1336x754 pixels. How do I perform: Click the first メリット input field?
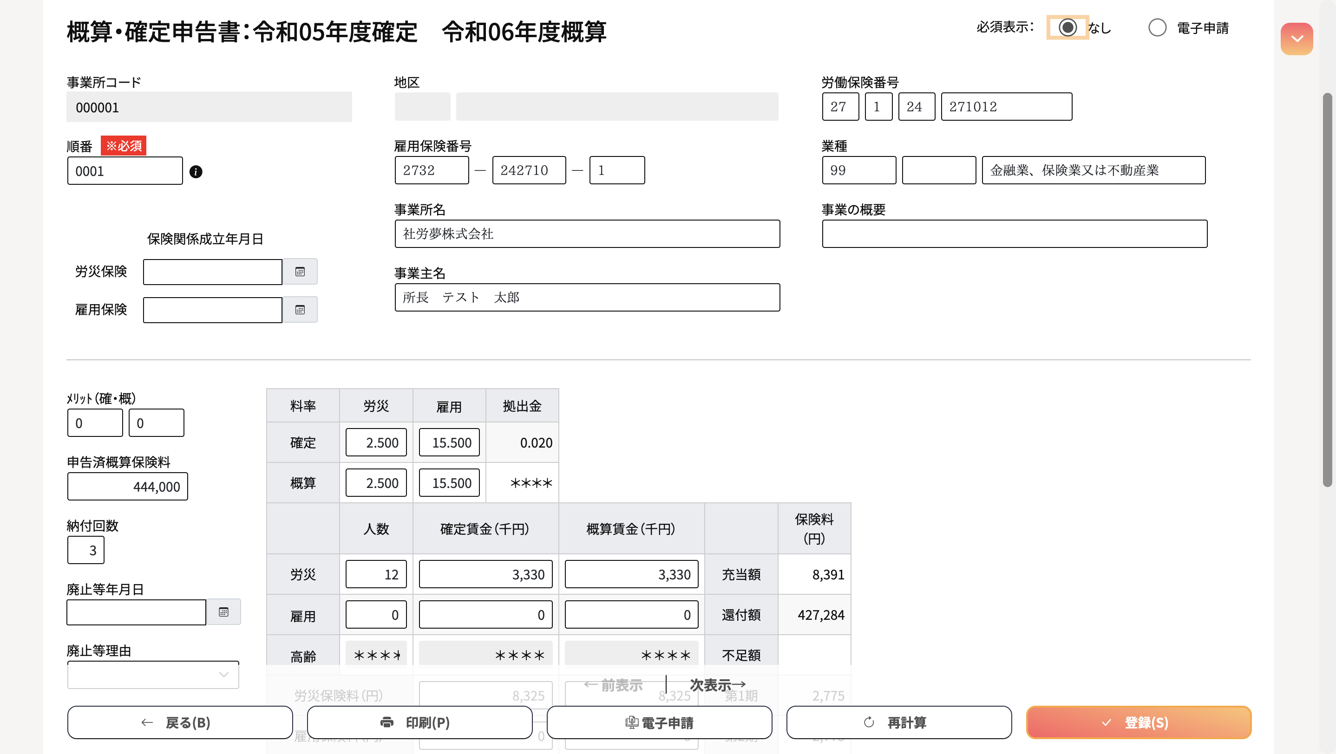coord(95,423)
